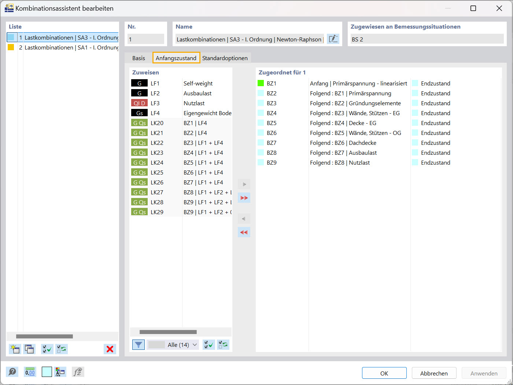Click the Endzustand swatch in the BZ5 row
This screenshot has height=385, width=513.
415,123
